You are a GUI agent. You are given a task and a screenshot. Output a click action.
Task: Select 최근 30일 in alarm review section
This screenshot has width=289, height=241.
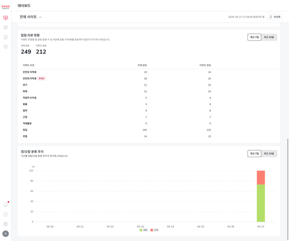(x=269, y=37)
